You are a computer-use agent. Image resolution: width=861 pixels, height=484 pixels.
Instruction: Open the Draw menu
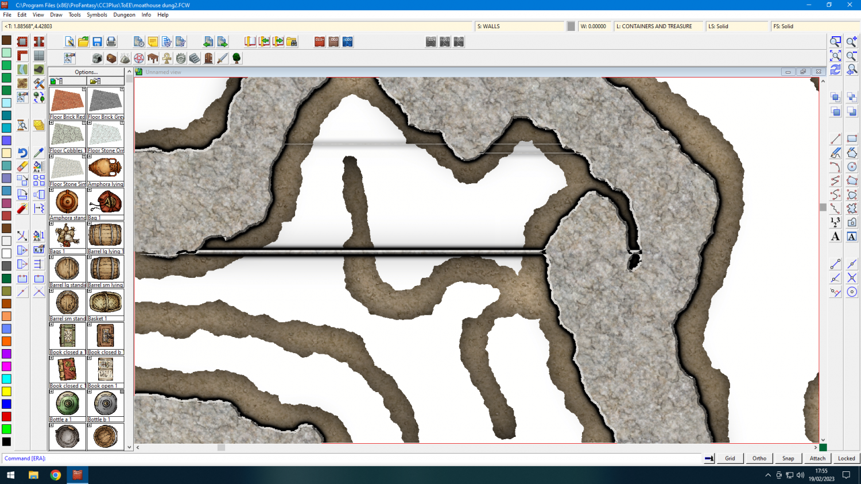coord(56,15)
